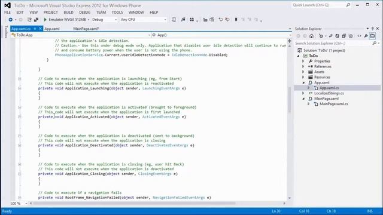Toggle Preview Selected Items in Solution Explorer

point(372,36)
